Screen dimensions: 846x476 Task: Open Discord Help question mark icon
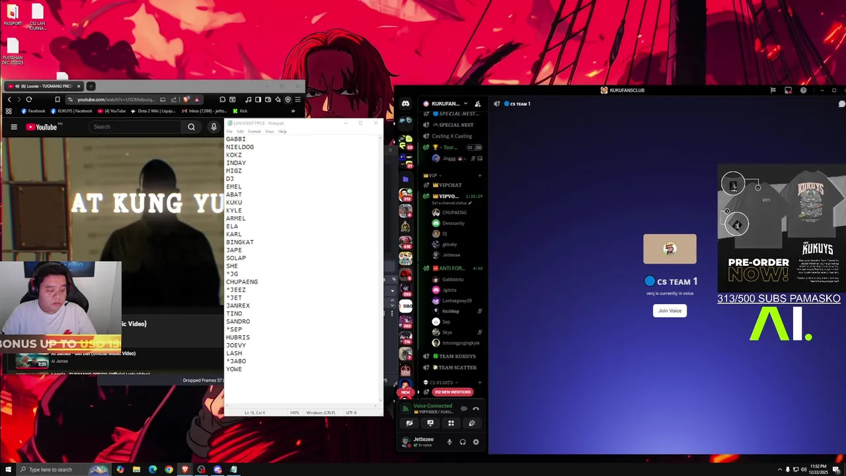pyautogui.click(x=803, y=91)
